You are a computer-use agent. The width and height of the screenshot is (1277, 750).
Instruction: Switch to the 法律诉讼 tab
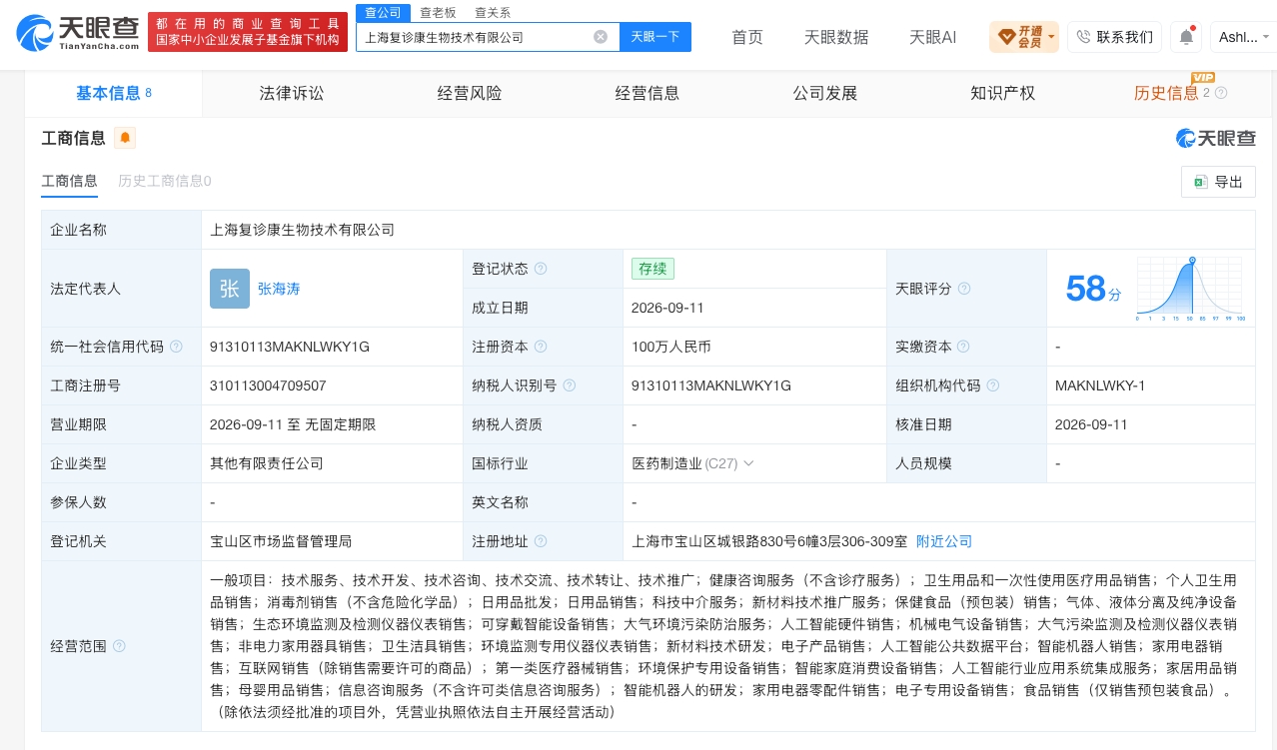coord(292,93)
